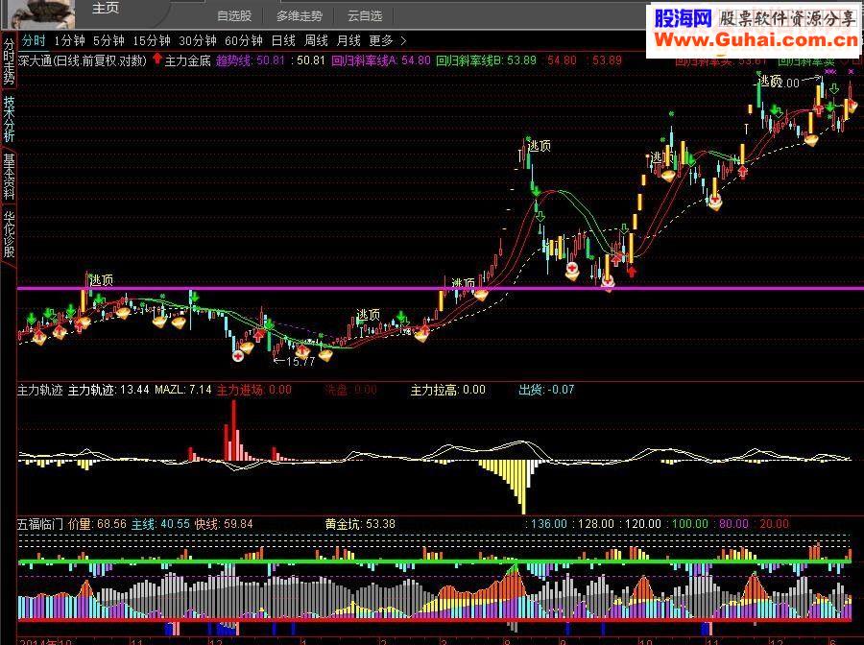Viewport: 864px width, 645px height.
Task: Click the 逃顶 label at the chart's highest peak
Action: click(x=771, y=82)
